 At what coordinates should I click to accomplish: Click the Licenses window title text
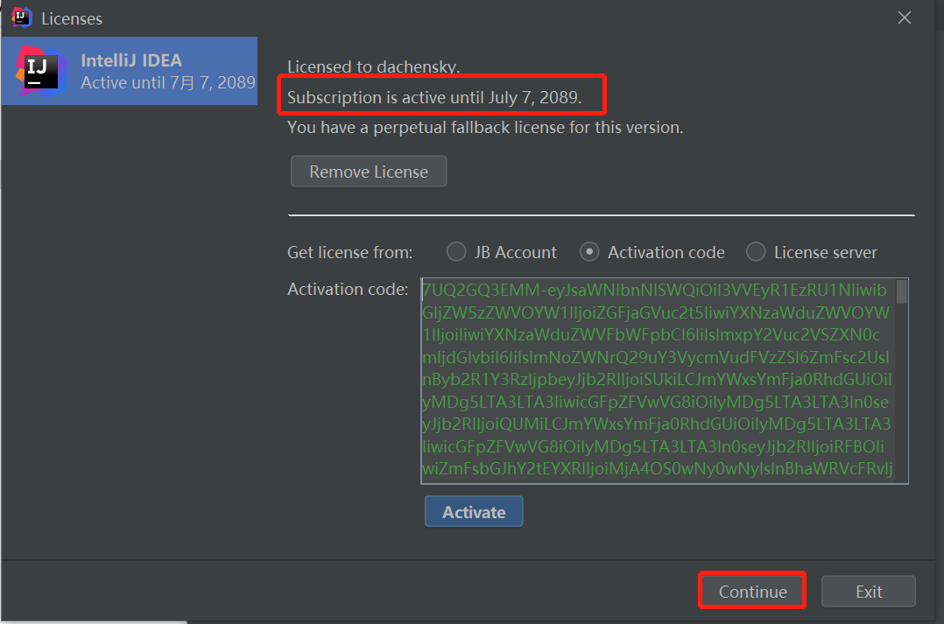tap(72, 18)
